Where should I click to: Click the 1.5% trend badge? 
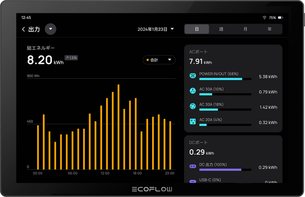71,58
